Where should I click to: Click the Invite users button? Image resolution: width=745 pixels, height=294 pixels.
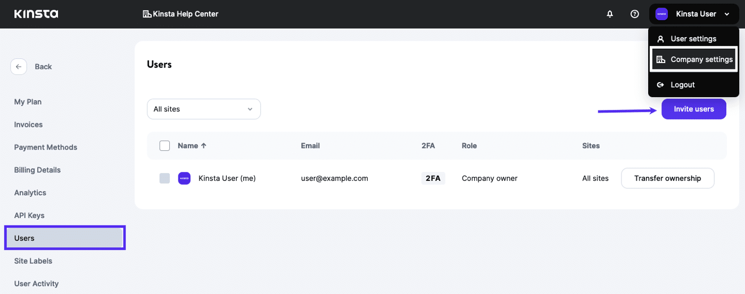point(693,109)
